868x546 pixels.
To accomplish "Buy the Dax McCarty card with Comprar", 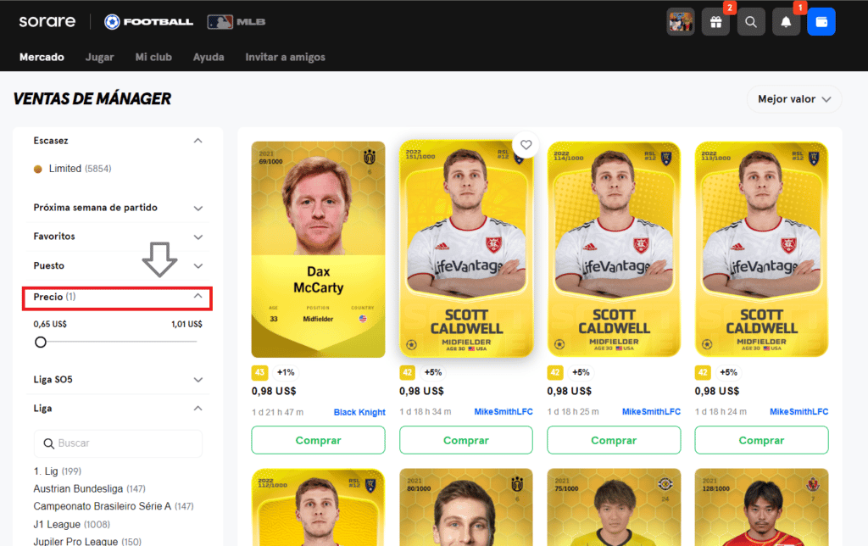I will [319, 440].
